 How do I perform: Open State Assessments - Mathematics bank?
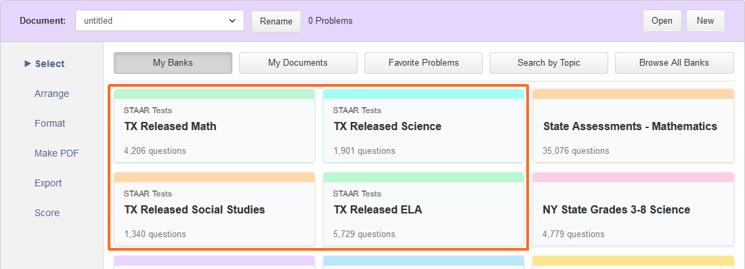(633, 126)
